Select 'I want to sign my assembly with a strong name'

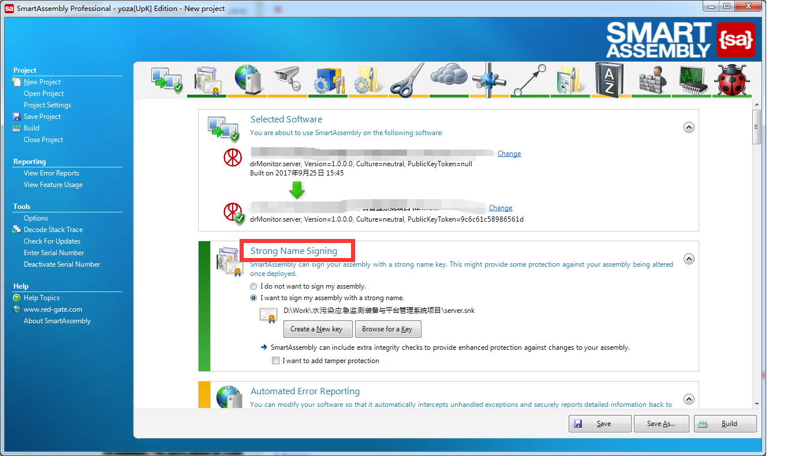(x=253, y=298)
